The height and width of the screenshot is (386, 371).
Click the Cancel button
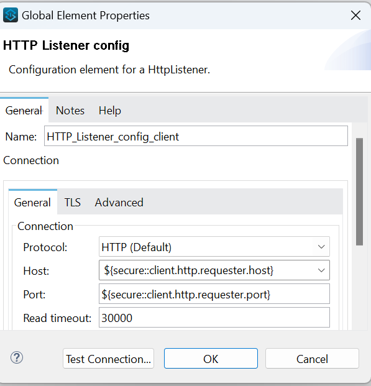[312, 359]
